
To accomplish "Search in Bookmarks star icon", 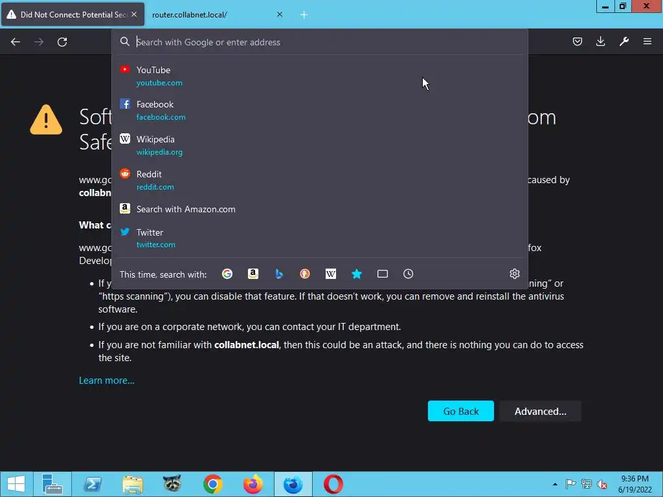I will tap(357, 274).
